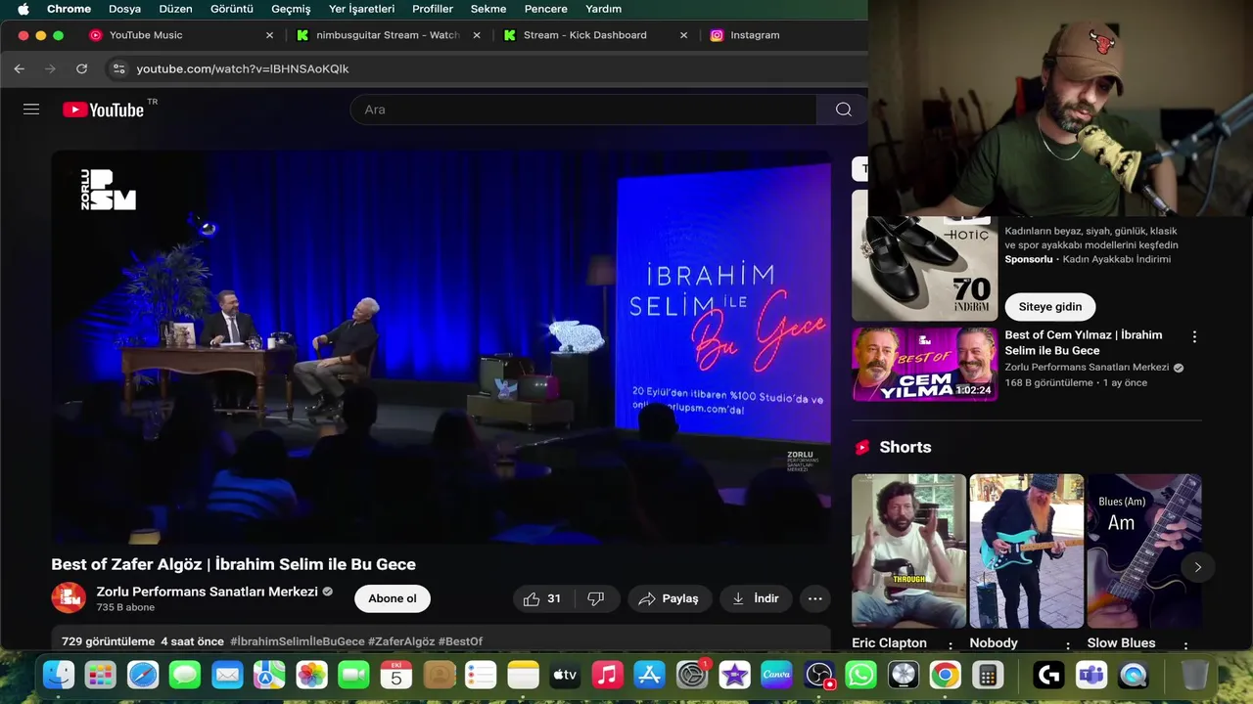This screenshot has height=704, width=1253.
Task: Open Photos from the dock
Action: point(312,675)
